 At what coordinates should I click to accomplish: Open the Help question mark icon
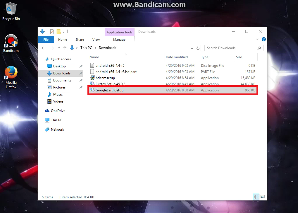[263, 39]
